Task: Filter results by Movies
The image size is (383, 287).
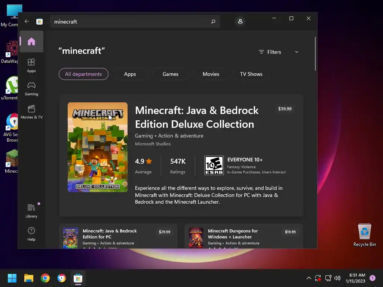Action: [x=211, y=74]
